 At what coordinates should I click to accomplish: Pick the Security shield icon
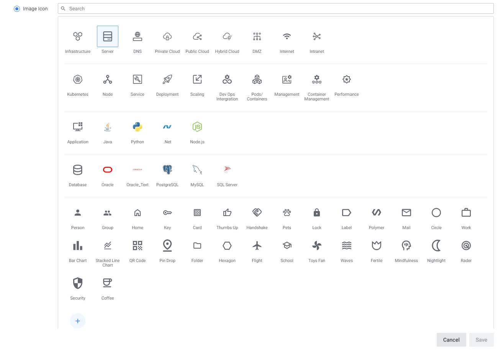[78, 283]
